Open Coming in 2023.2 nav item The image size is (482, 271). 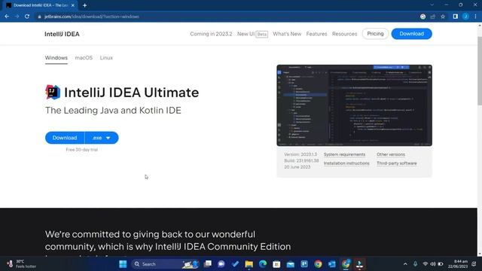(x=211, y=34)
